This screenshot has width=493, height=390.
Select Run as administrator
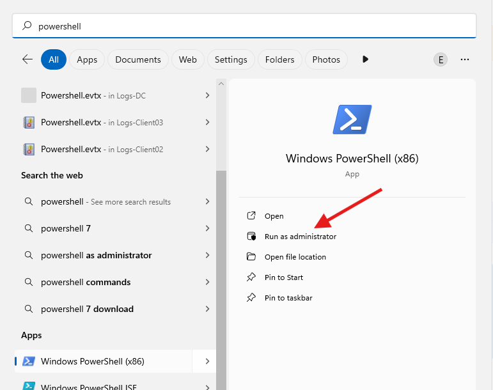[x=300, y=237]
